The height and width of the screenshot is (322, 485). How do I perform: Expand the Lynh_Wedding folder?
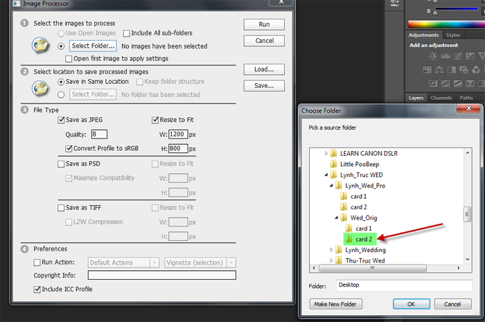click(x=331, y=250)
